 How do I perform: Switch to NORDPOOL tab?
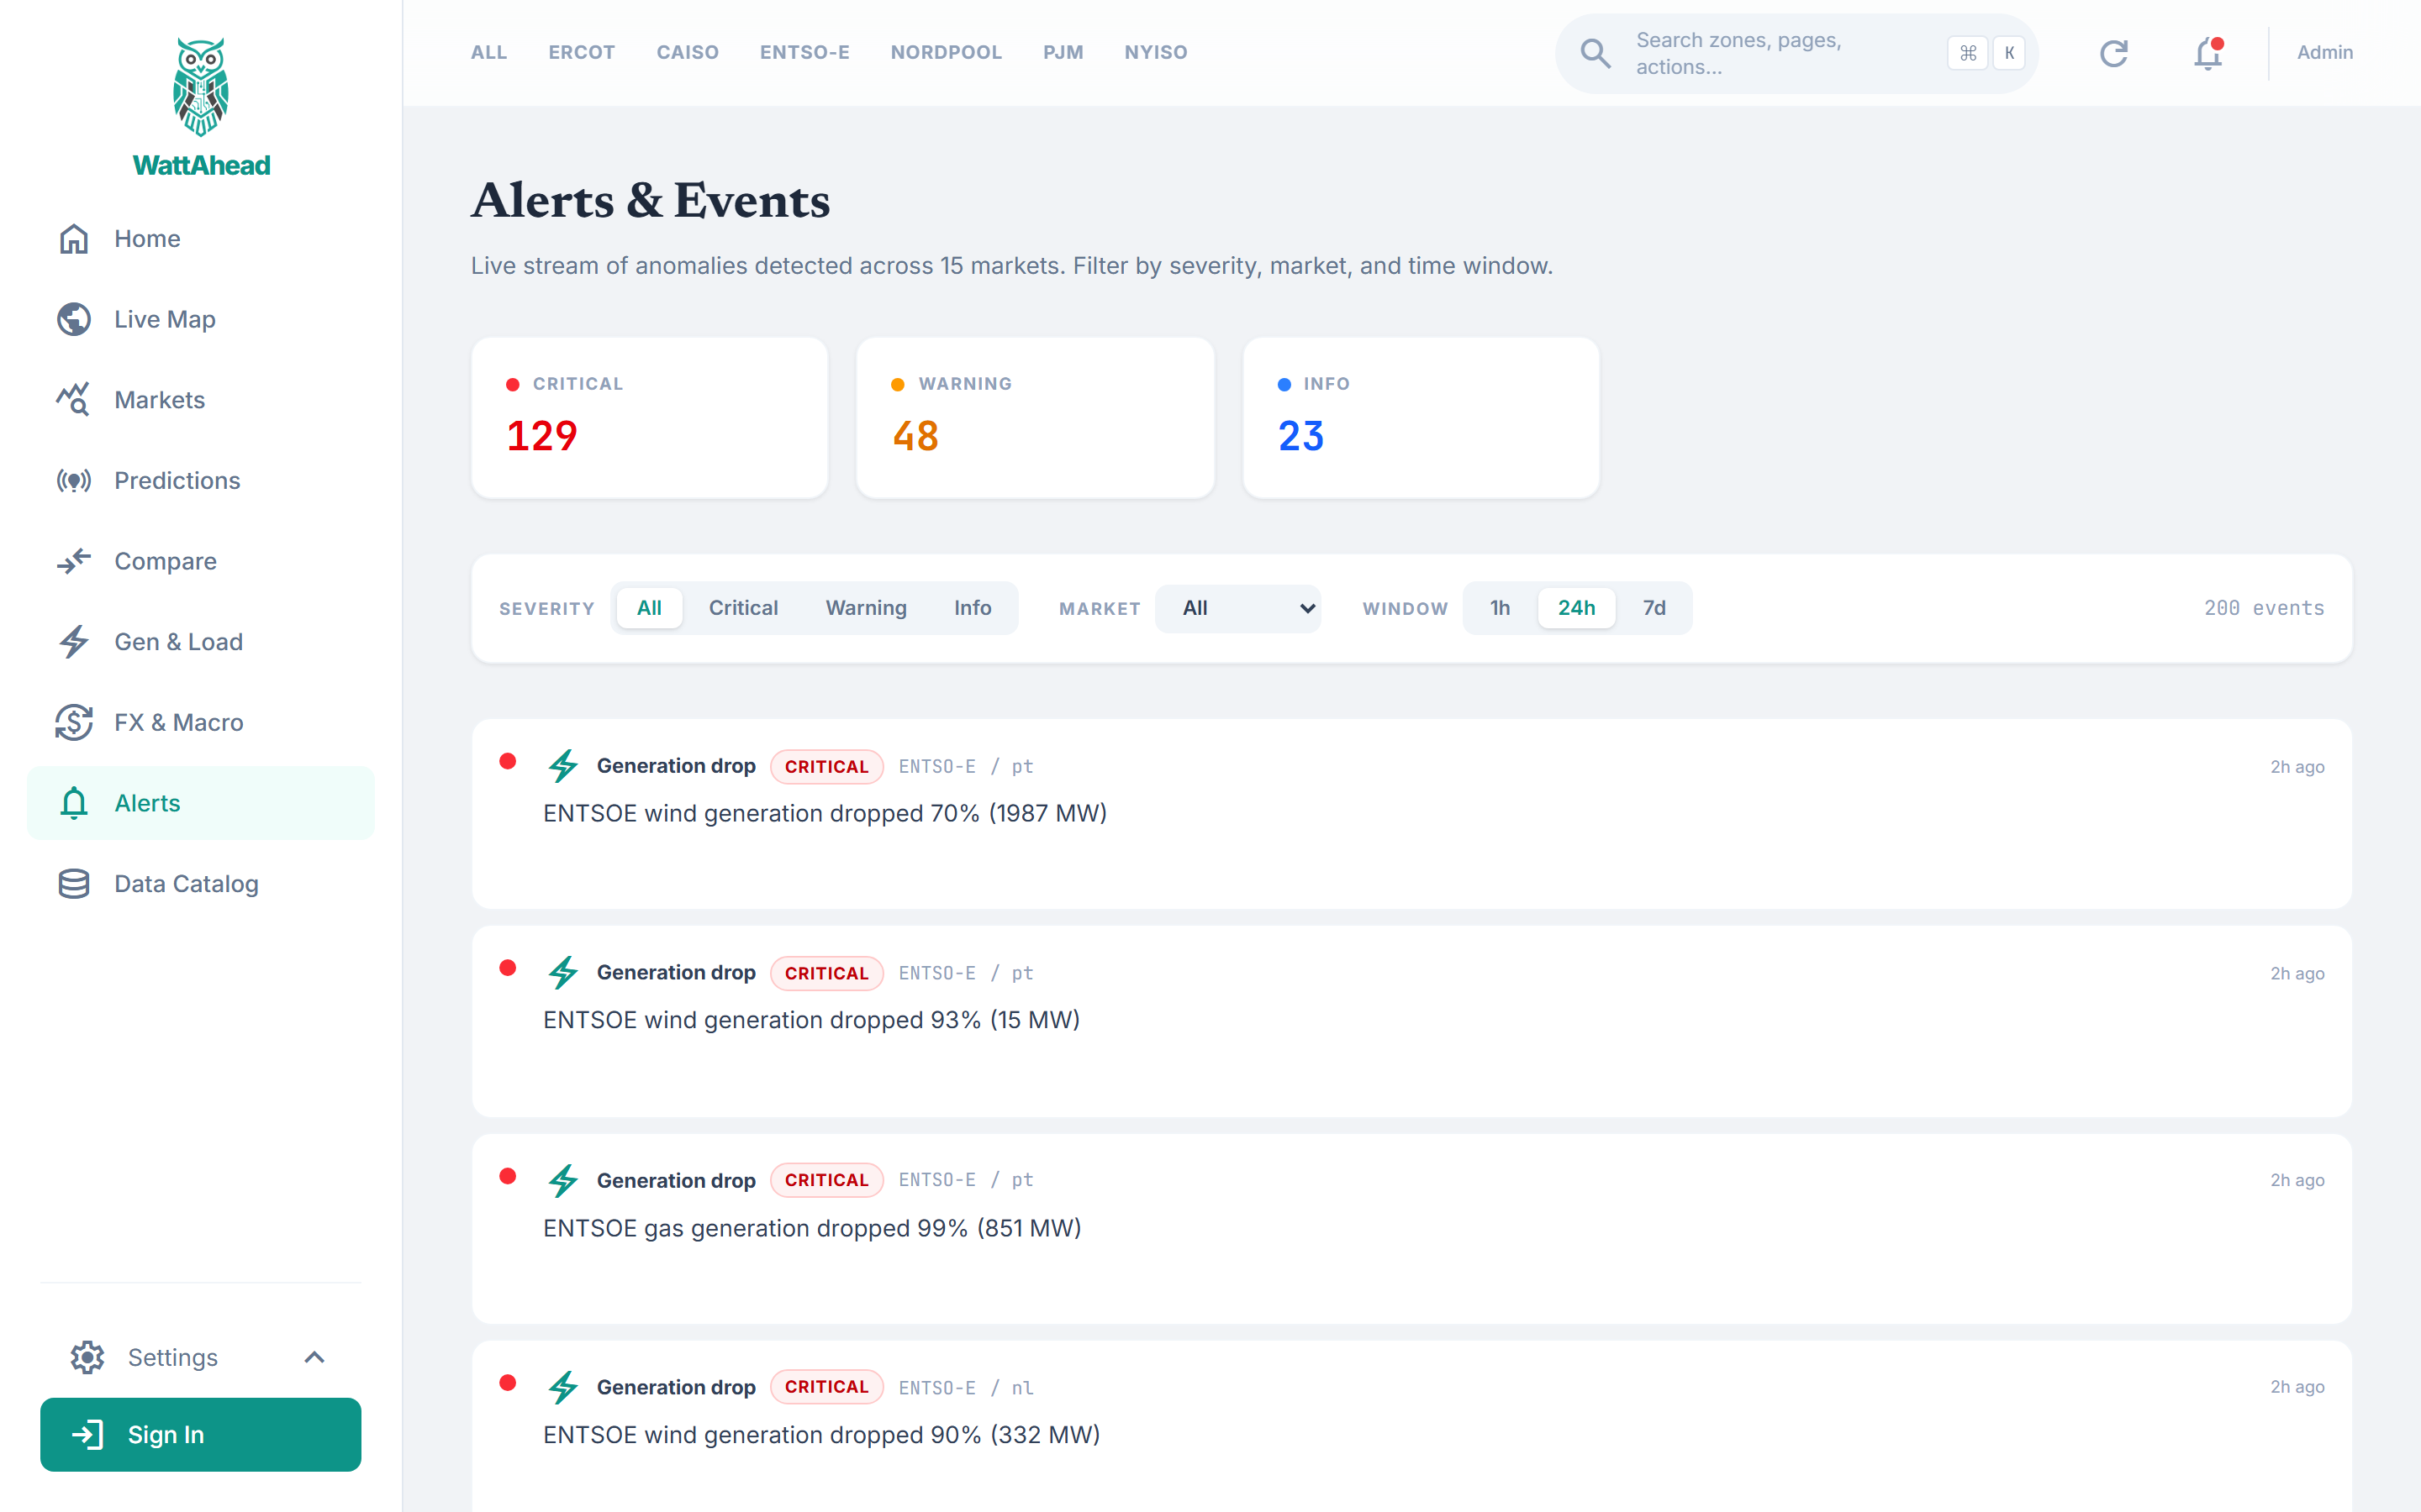[947, 52]
